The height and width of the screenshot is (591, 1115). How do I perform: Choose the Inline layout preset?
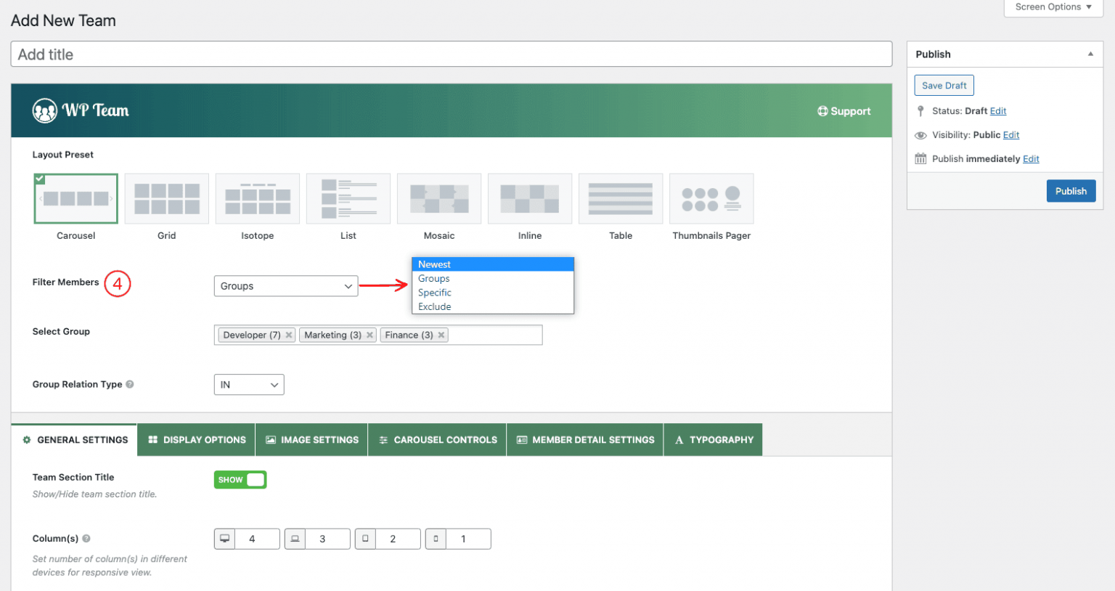pyautogui.click(x=529, y=198)
